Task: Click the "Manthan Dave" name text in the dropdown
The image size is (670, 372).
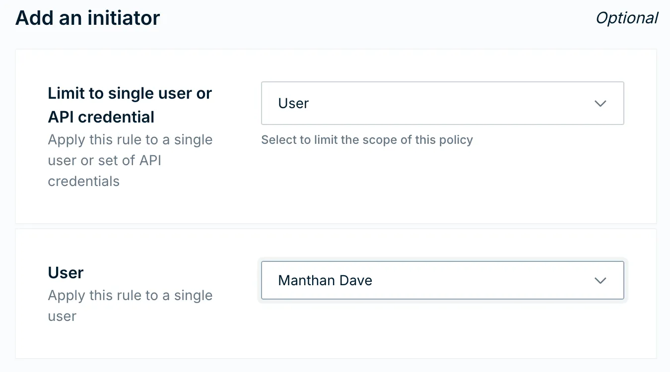Action: 325,280
